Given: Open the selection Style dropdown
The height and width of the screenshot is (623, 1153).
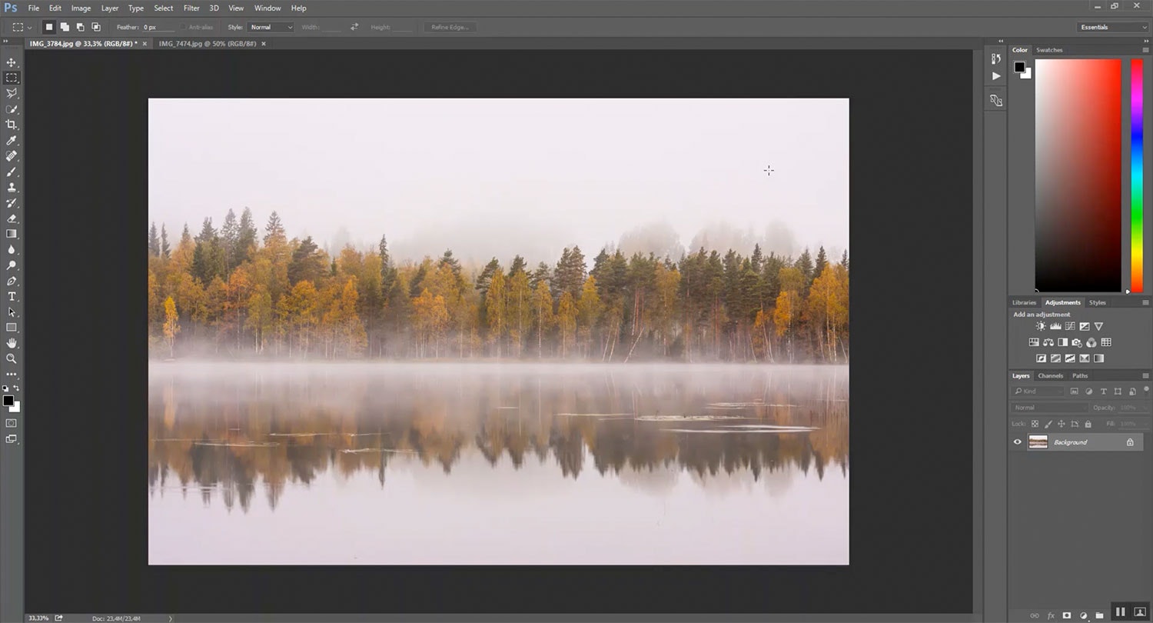Looking at the screenshot, I should pos(271,27).
